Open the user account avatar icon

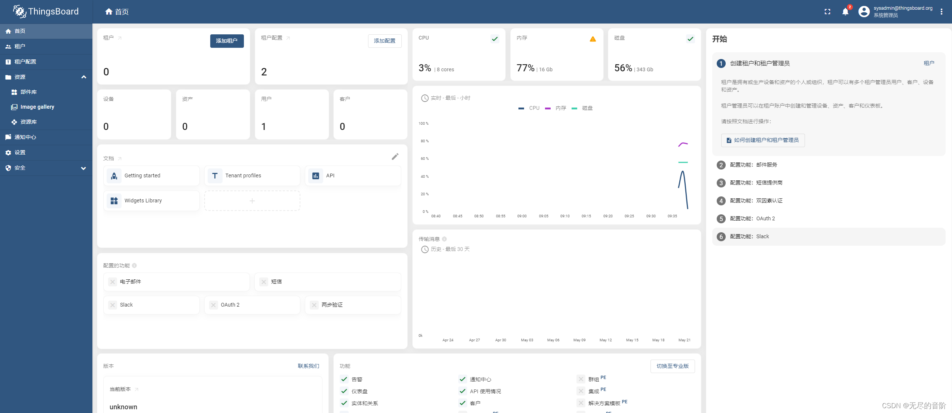click(x=864, y=12)
